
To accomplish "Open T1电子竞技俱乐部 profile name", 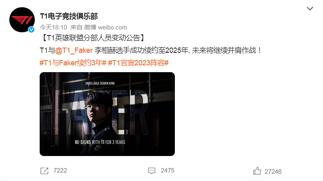I will pos(69,16).
